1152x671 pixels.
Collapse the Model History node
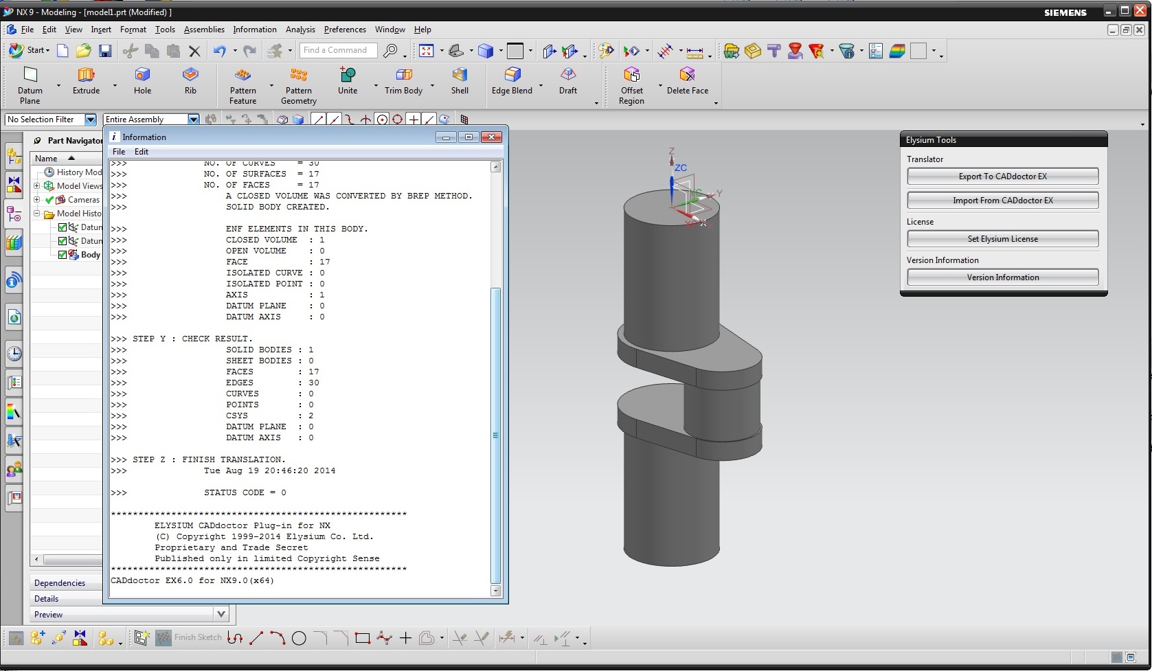coord(37,214)
